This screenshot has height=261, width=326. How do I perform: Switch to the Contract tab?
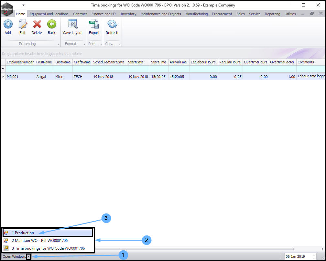click(x=80, y=14)
